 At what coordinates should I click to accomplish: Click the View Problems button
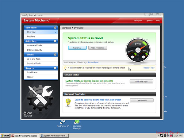click(x=98, y=48)
